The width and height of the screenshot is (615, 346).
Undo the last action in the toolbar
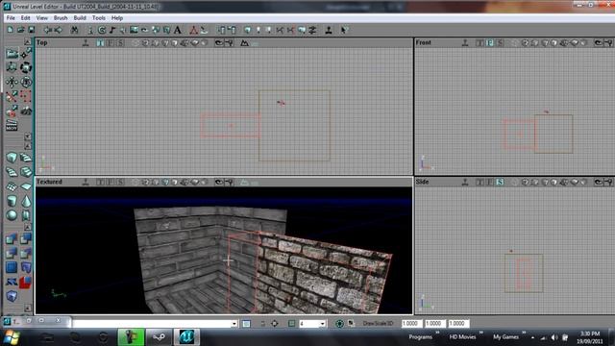coord(48,30)
